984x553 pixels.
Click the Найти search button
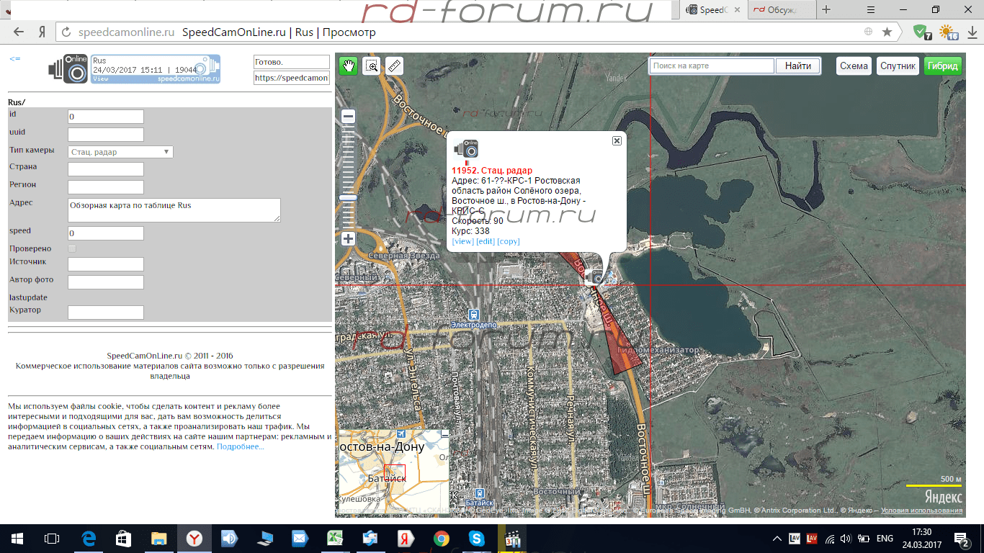pos(798,66)
